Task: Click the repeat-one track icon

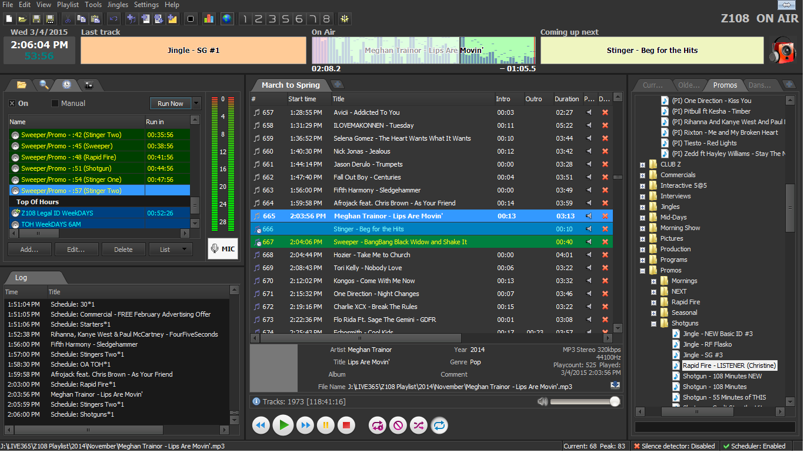Action: [x=378, y=425]
